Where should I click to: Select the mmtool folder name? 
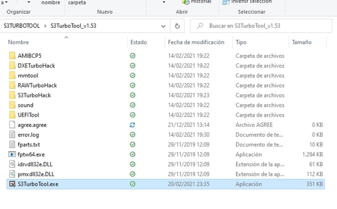click(x=28, y=76)
